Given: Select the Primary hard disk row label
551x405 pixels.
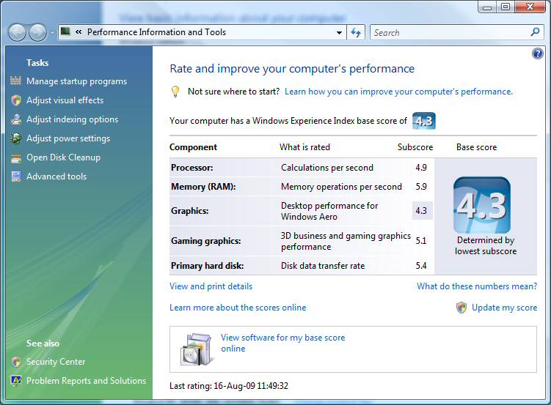Looking at the screenshot, I should click(x=208, y=266).
